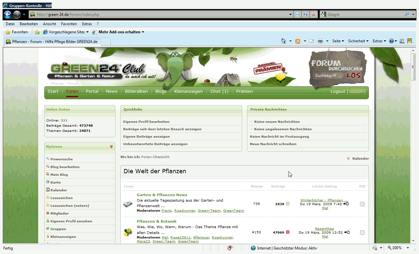Expand the Kalender section

358,159
